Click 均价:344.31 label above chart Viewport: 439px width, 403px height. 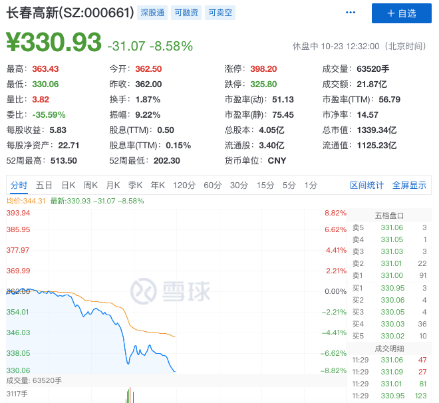[26, 201]
